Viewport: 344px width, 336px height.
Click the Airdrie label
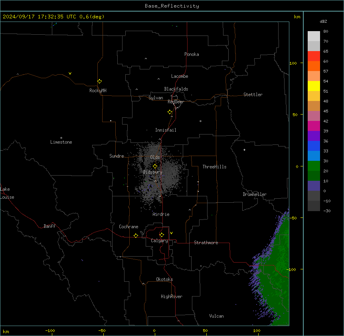point(161,214)
